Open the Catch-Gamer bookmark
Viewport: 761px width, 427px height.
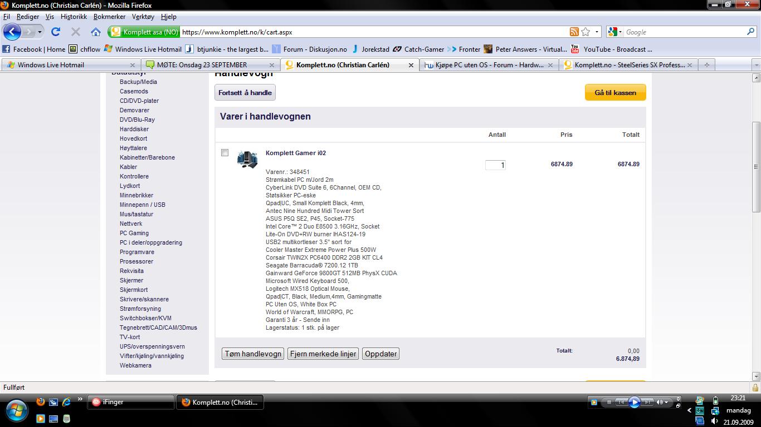418,49
